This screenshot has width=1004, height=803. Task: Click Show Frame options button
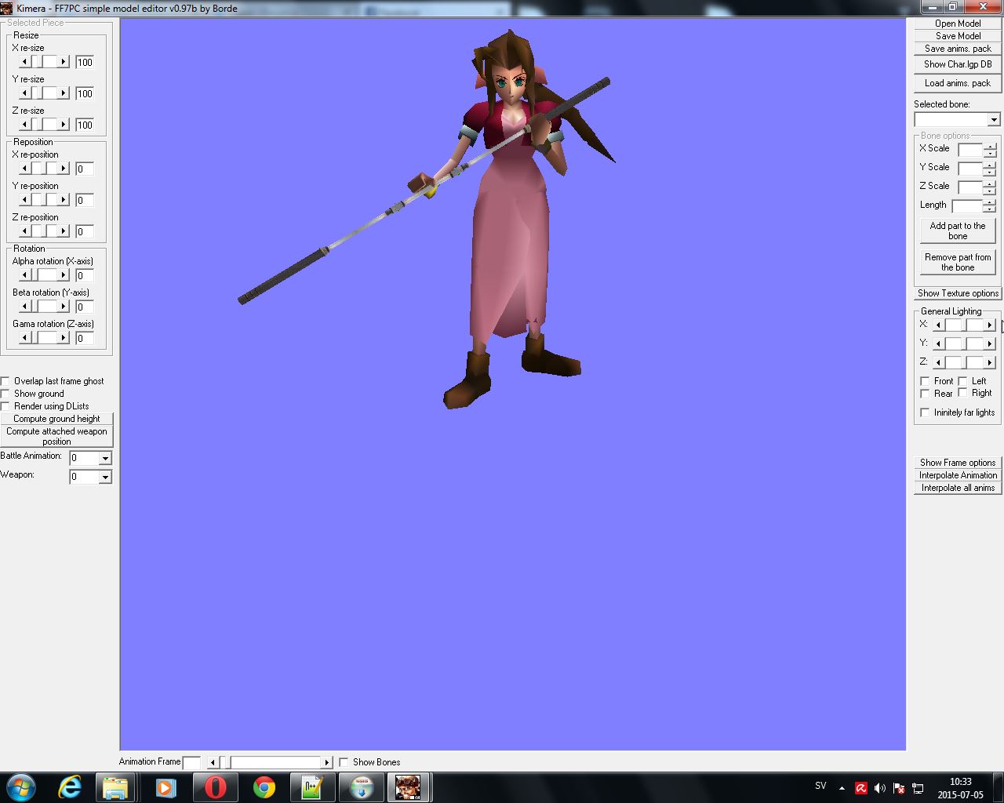coord(958,463)
